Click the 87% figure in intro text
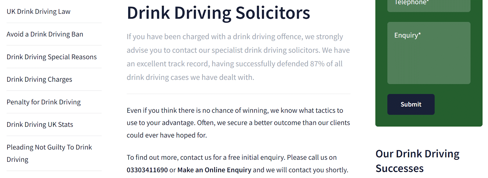The height and width of the screenshot is (178, 488). pyautogui.click(x=317, y=64)
